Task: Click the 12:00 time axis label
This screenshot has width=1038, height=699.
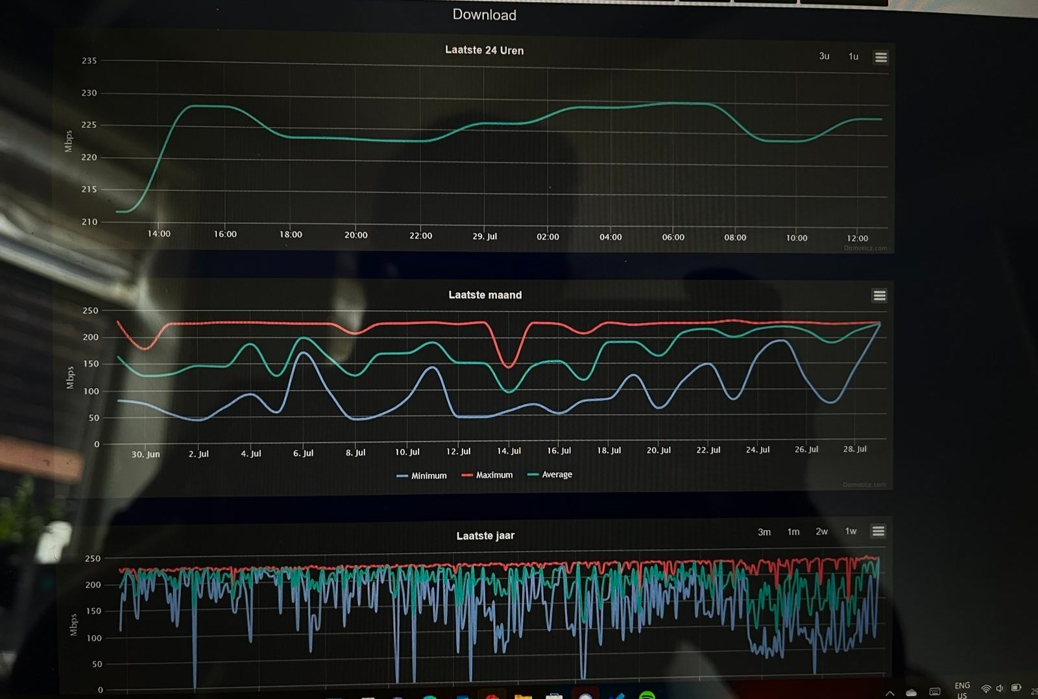Action: point(857,238)
